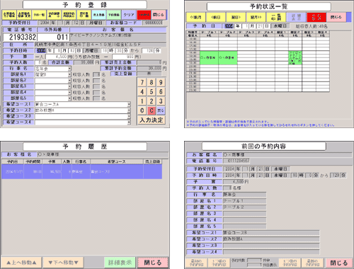The width and height of the screenshot is (354, 269).
Task: Click 翌月>> in 予約状況一覧
Action: tap(256, 17)
